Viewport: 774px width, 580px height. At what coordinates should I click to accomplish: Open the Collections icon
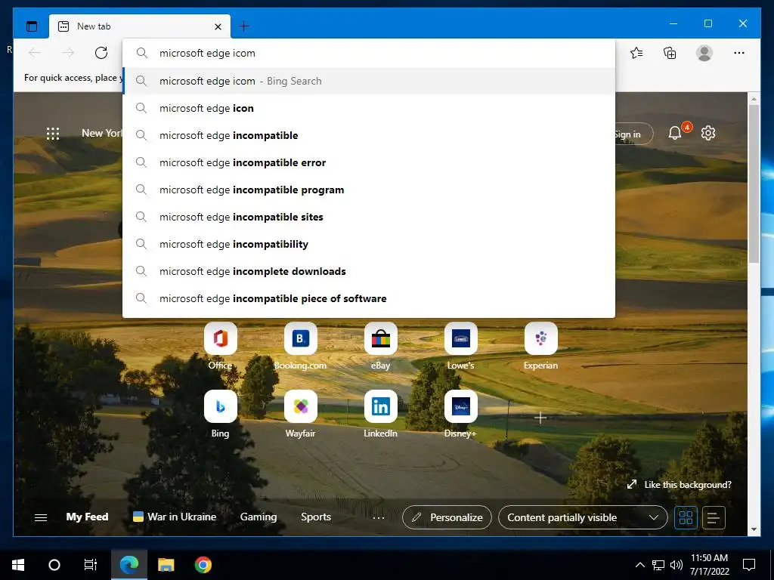point(670,53)
